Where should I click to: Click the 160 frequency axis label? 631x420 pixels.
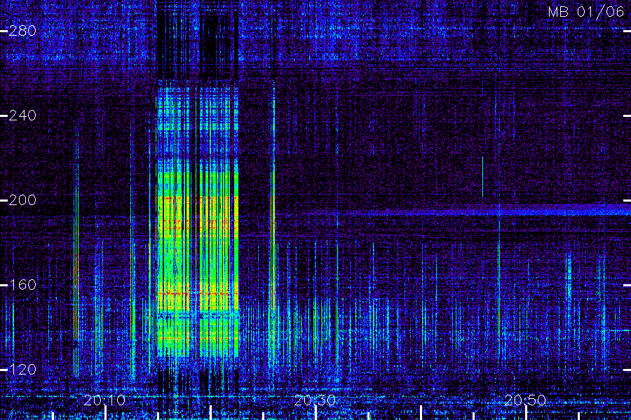tap(22, 285)
